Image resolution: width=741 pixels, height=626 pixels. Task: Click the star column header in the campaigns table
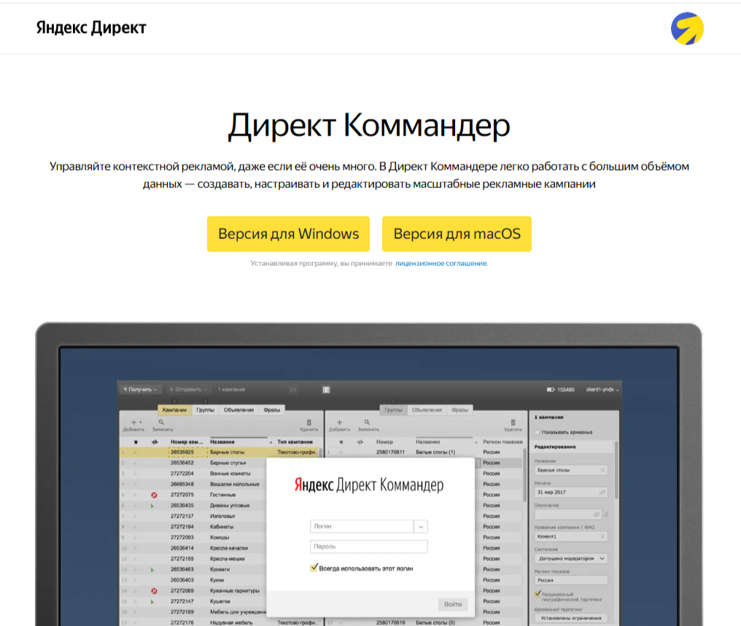pyautogui.click(x=136, y=442)
